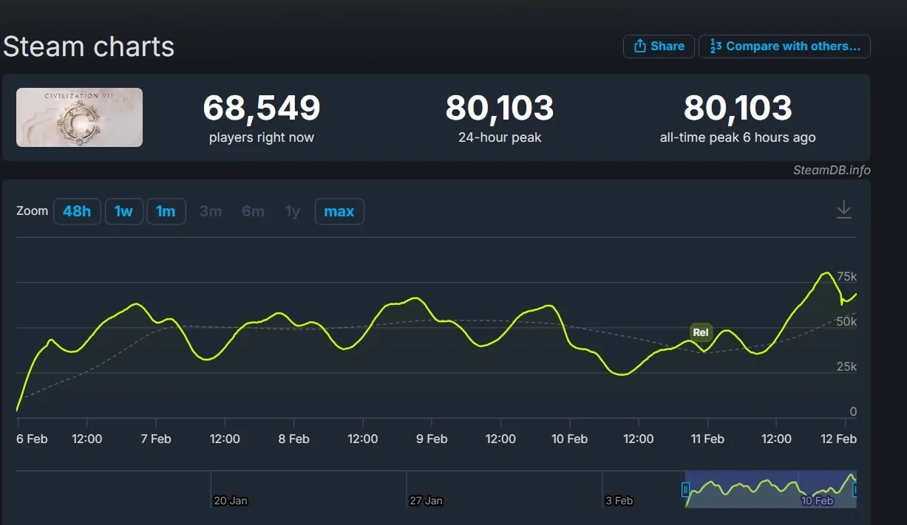Click the Civilization VII game thumbnail
907x525 pixels.
[80, 117]
